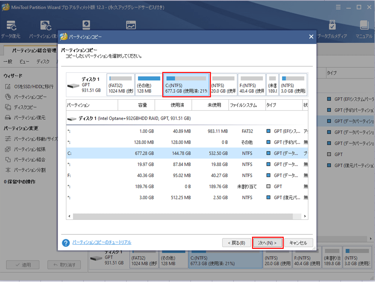
Task: Click the 戻る(B) back button
Action: point(236,243)
